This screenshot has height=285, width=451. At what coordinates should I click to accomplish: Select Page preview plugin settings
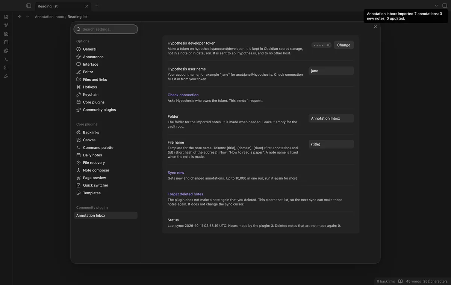coord(106,178)
